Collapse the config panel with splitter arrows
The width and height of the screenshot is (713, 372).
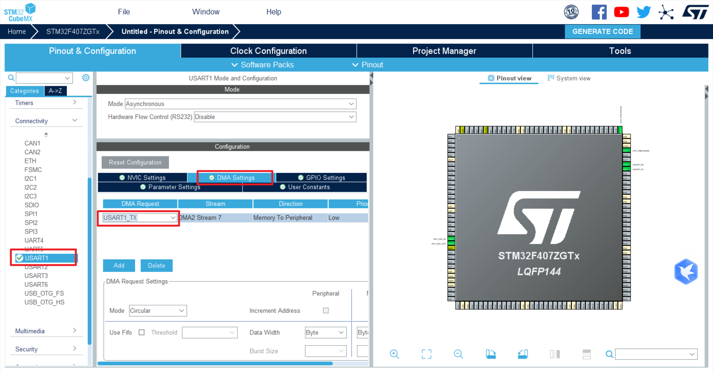pyautogui.click(x=371, y=79)
